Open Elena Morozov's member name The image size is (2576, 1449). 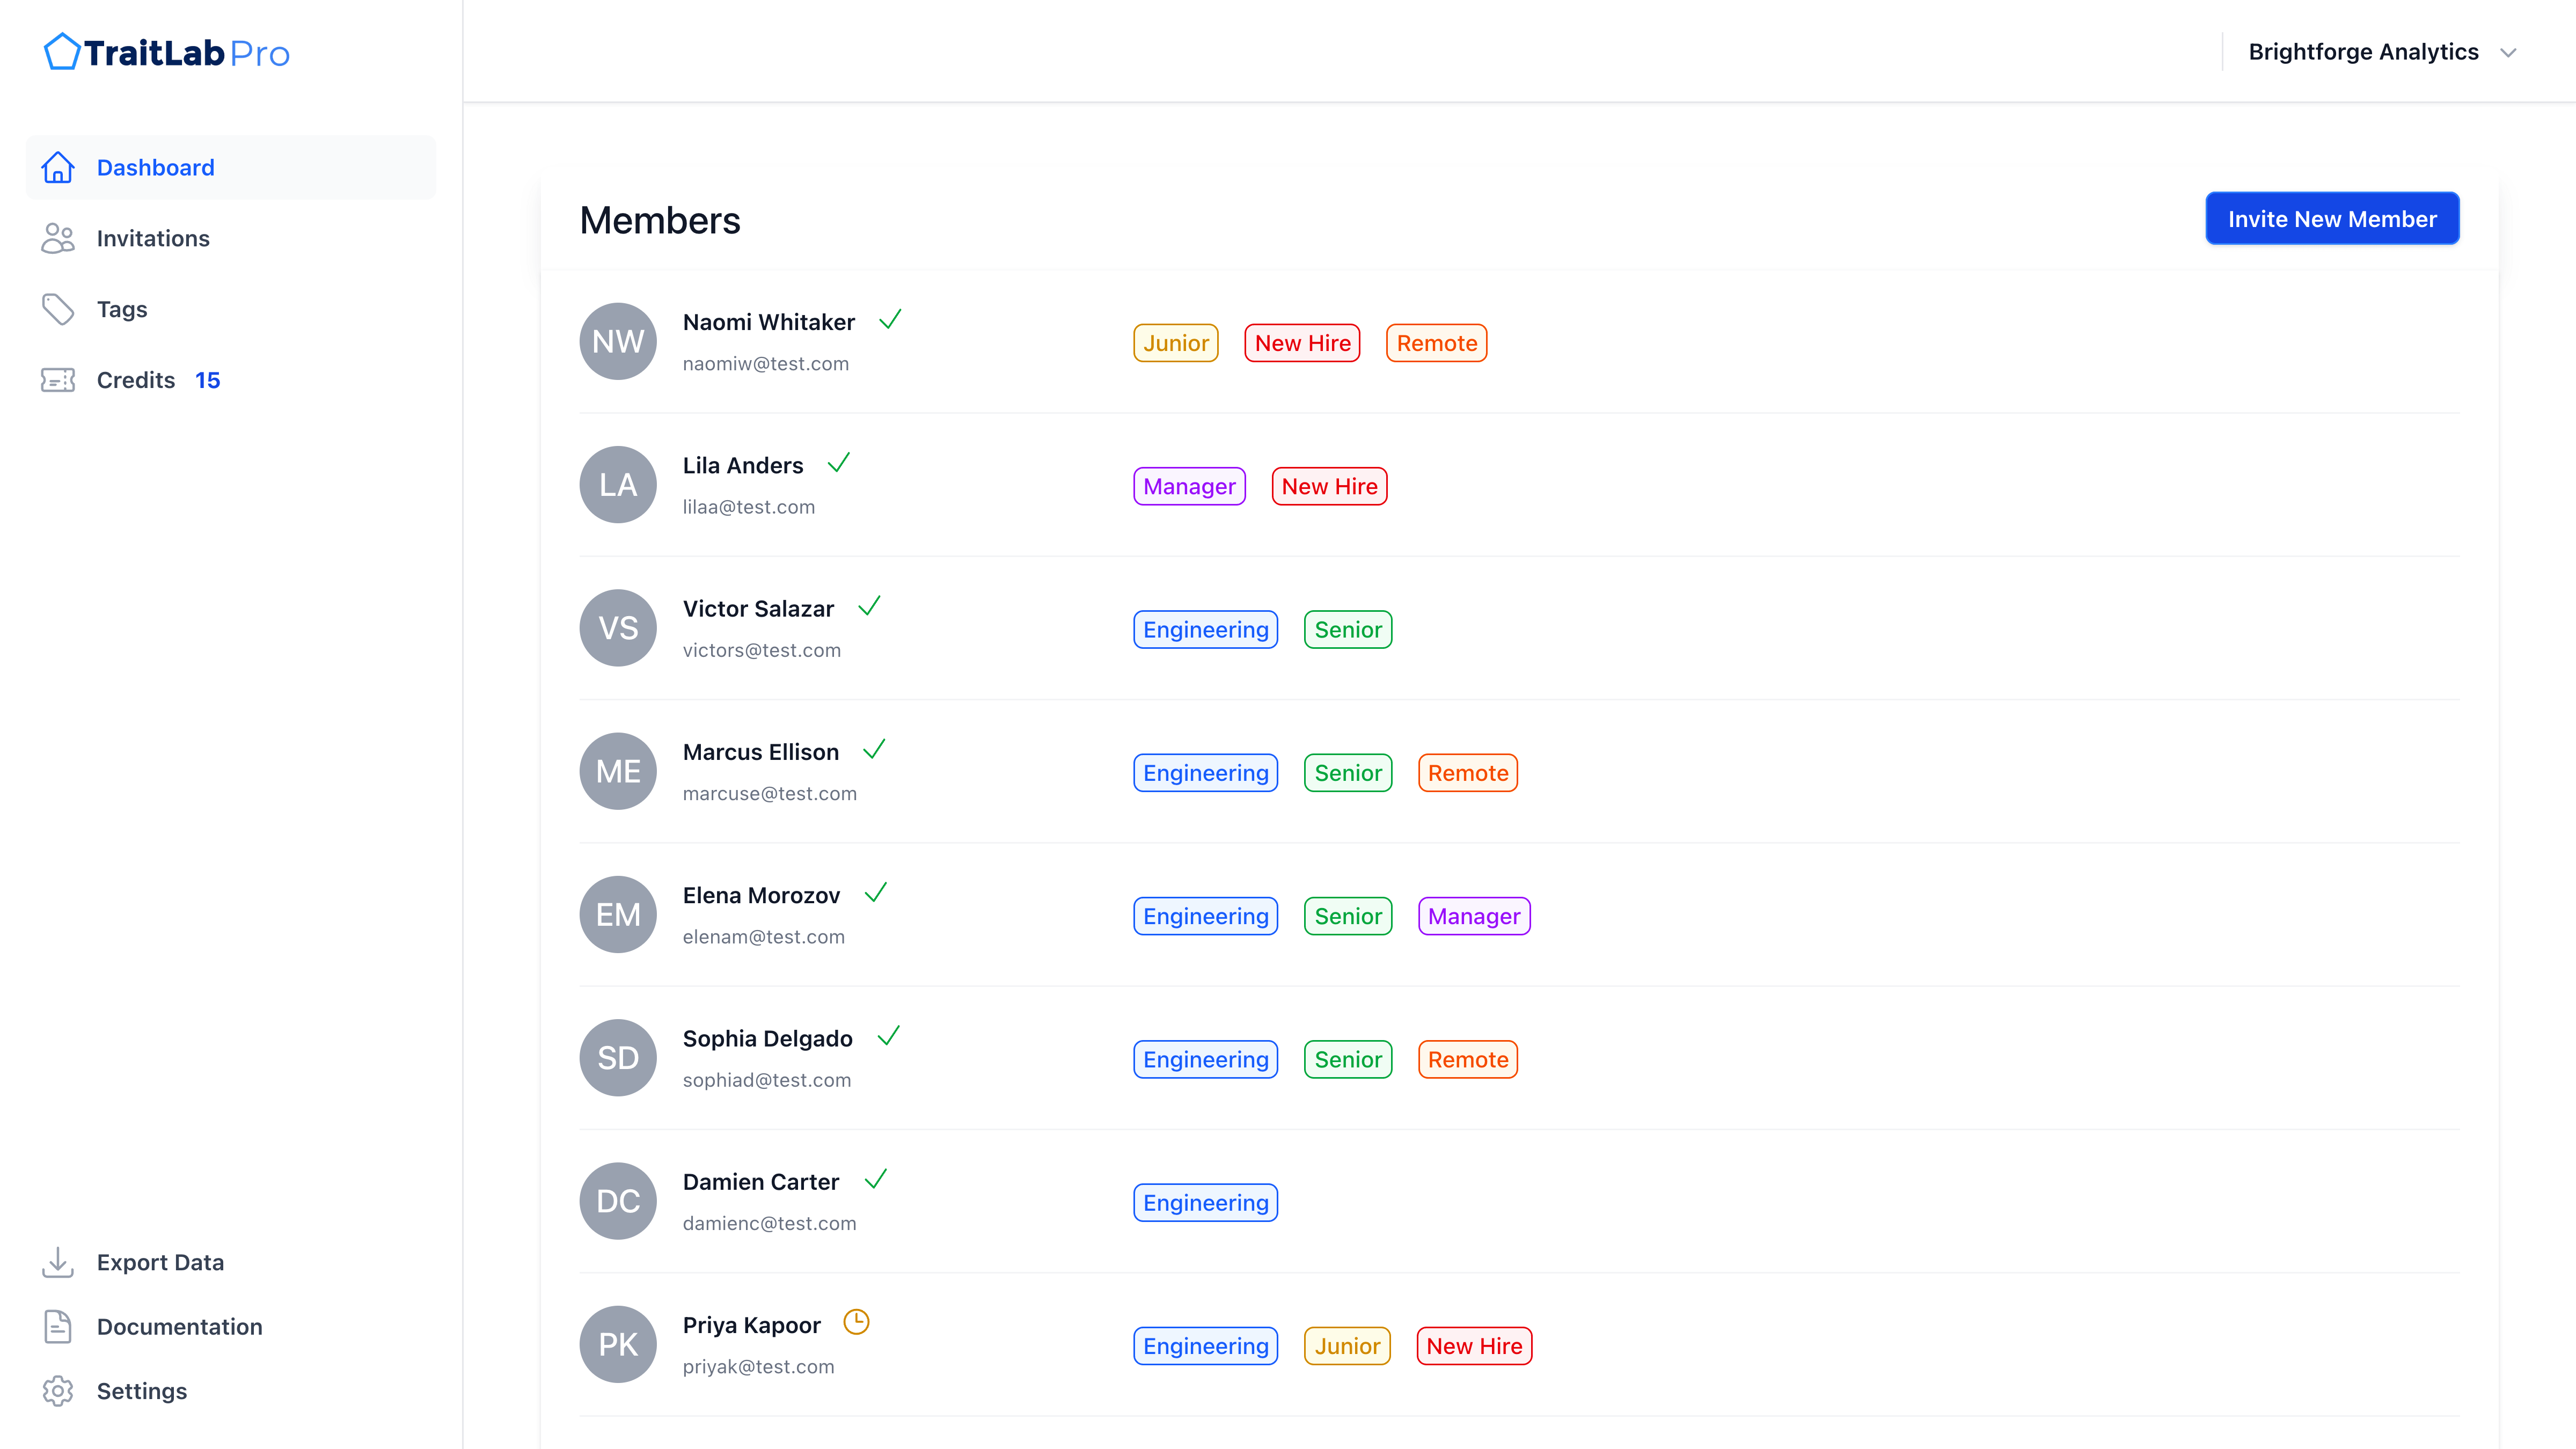coord(761,895)
